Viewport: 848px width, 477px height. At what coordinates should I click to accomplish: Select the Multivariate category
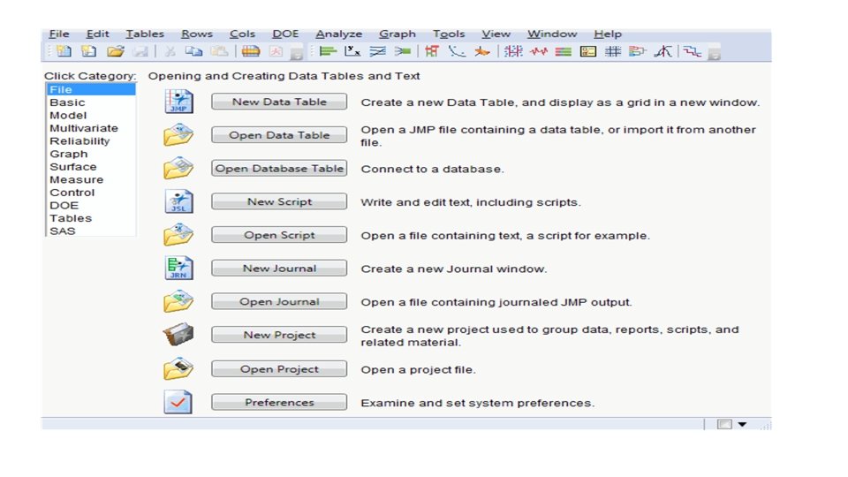tap(91, 128)
